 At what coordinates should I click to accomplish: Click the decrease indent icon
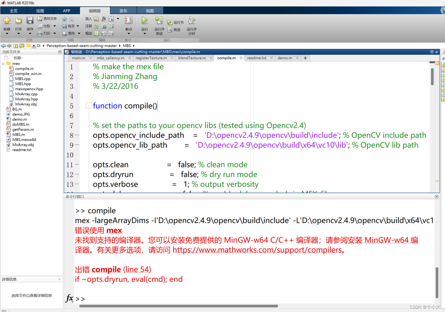click(x=111, y=33)
